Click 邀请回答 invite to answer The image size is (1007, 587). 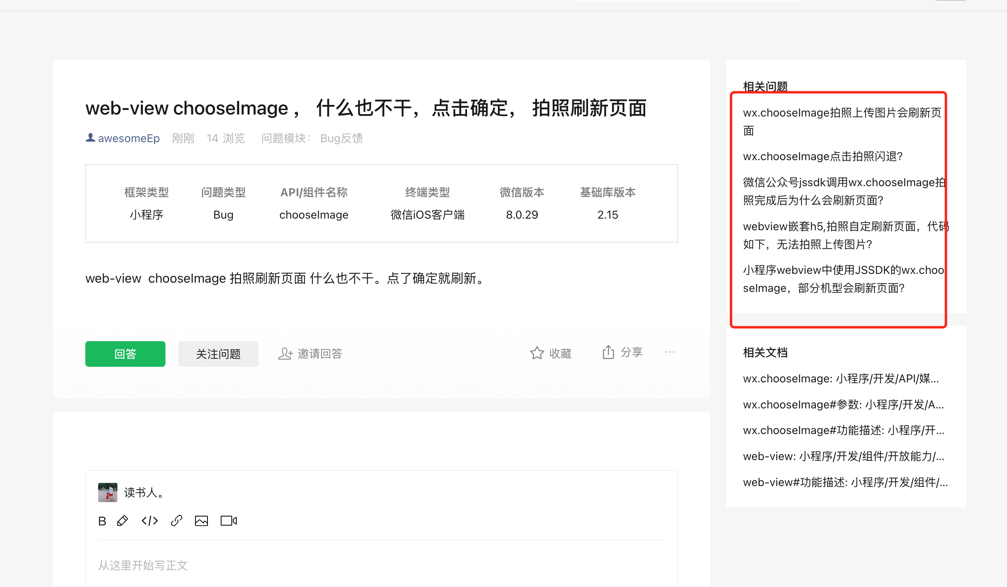[x=310, y=354]
